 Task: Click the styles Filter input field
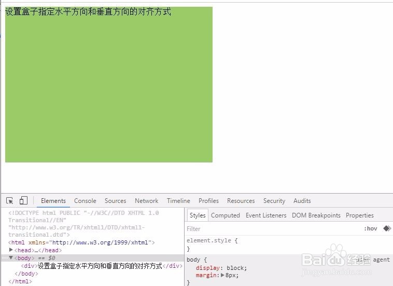tap(273, 228)
